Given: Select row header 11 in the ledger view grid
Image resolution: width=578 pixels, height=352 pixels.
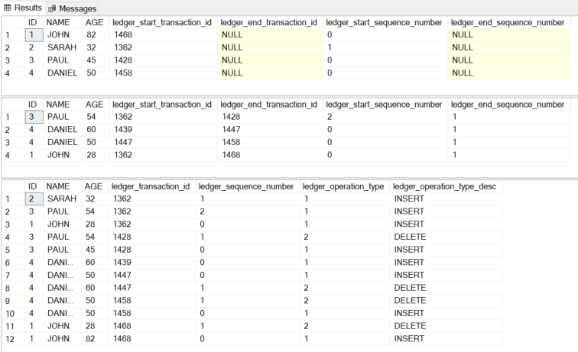Looking at the screenshot, I should coord(13,326).
